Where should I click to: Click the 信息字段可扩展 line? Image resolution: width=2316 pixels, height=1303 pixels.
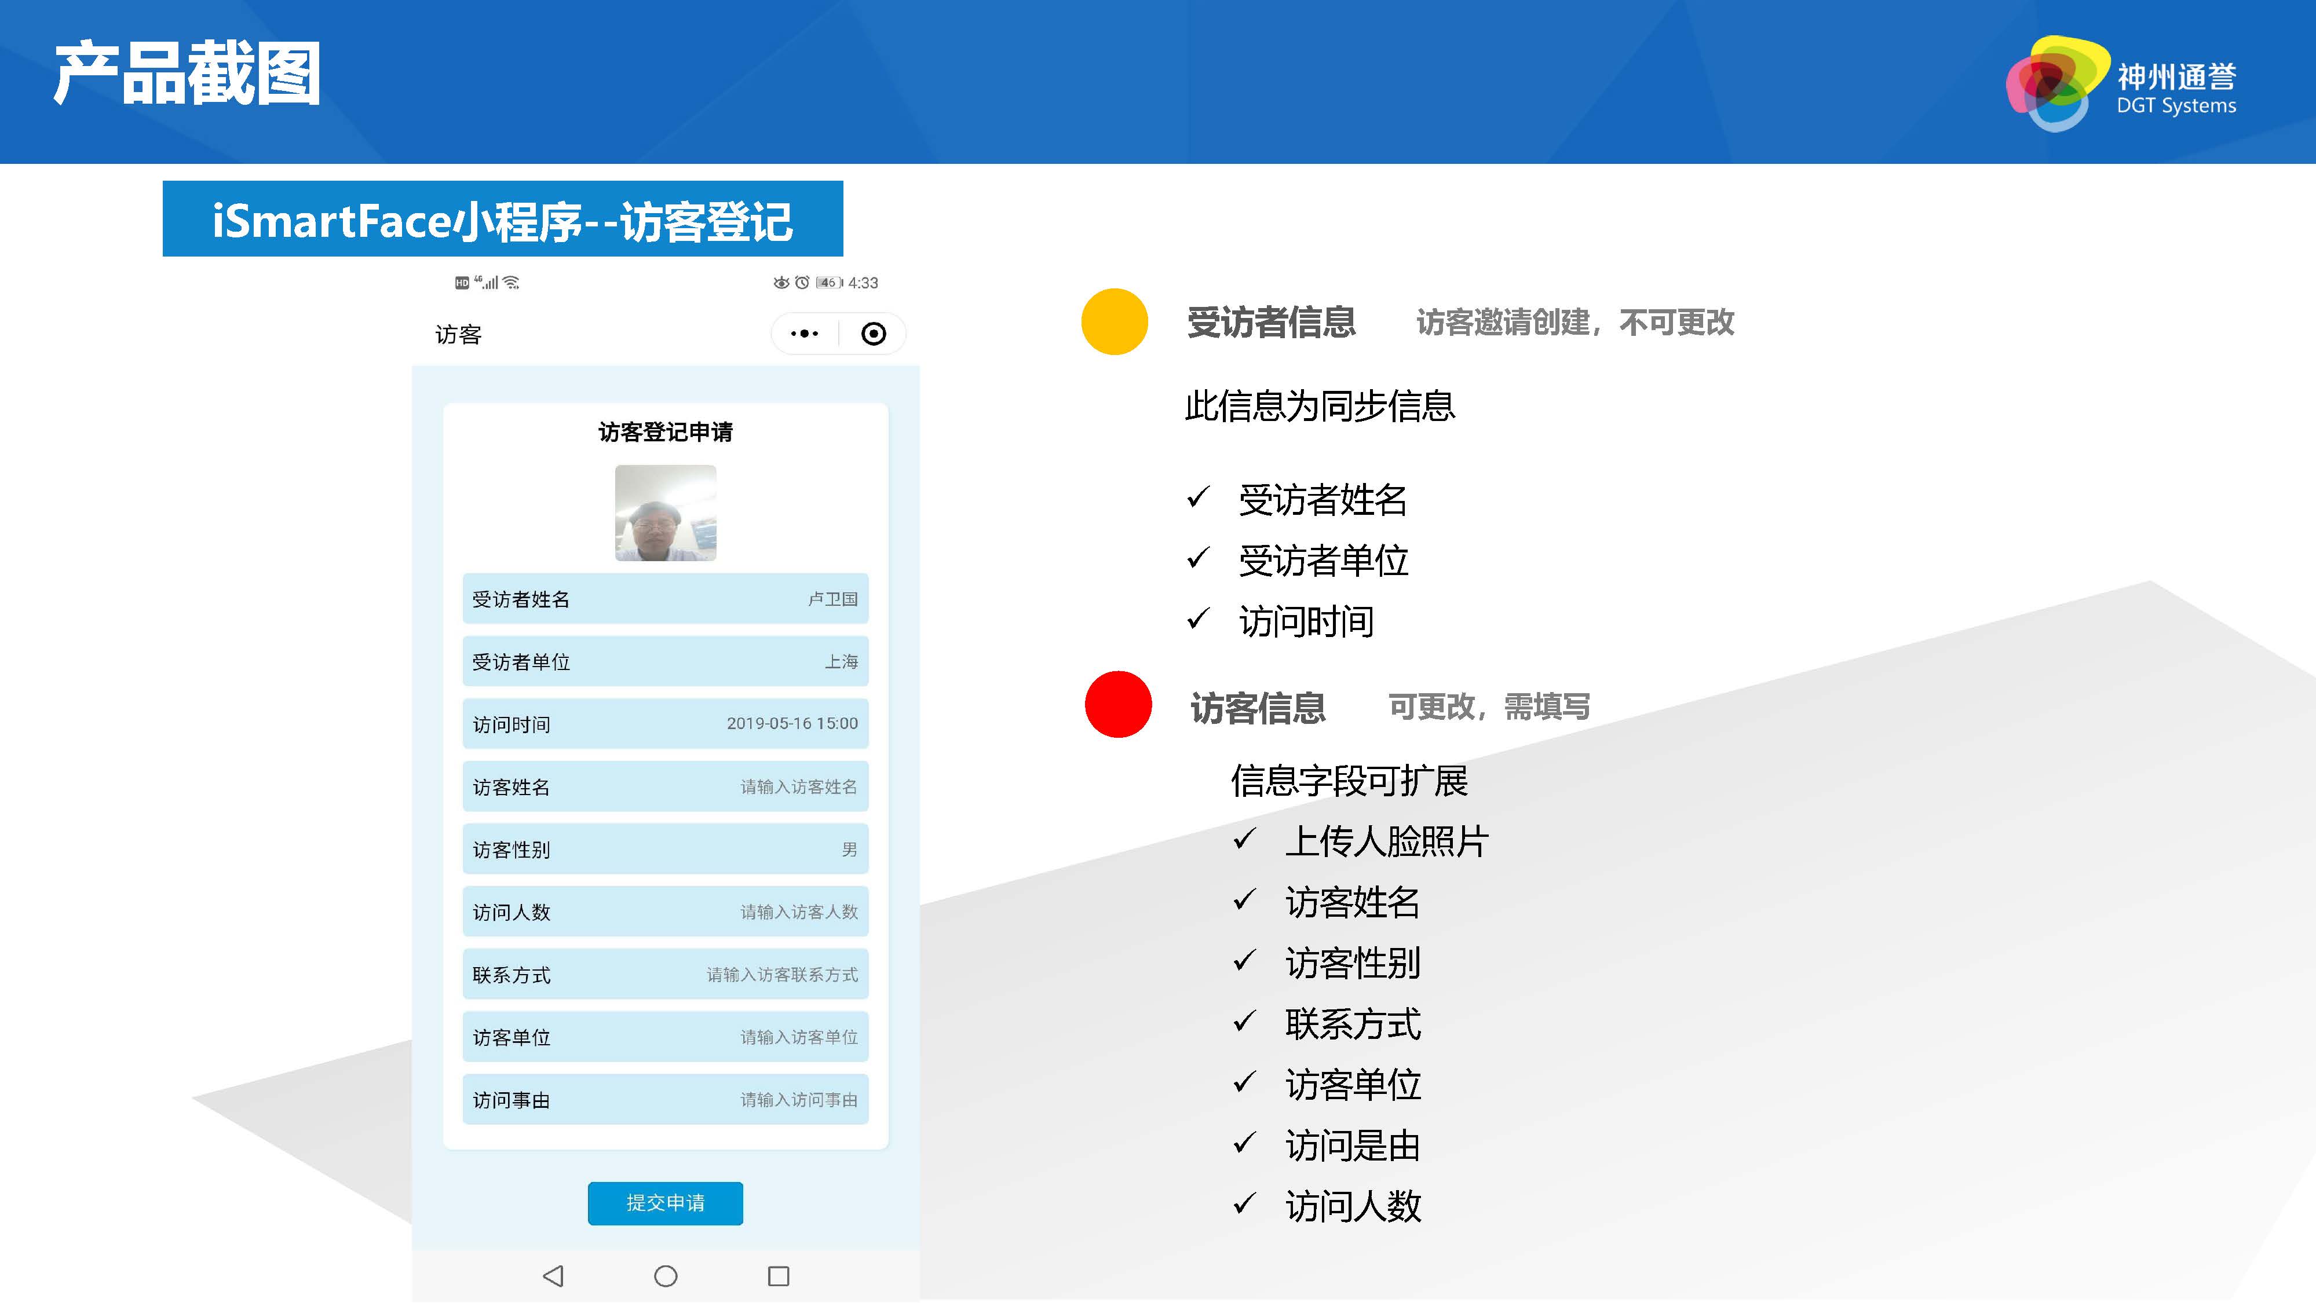1349,780
